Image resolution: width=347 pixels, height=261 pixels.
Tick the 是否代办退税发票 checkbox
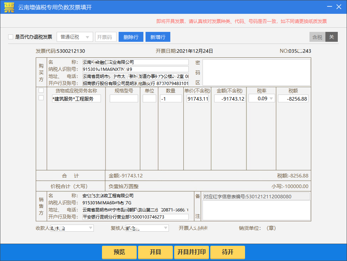tap(10, 37)
